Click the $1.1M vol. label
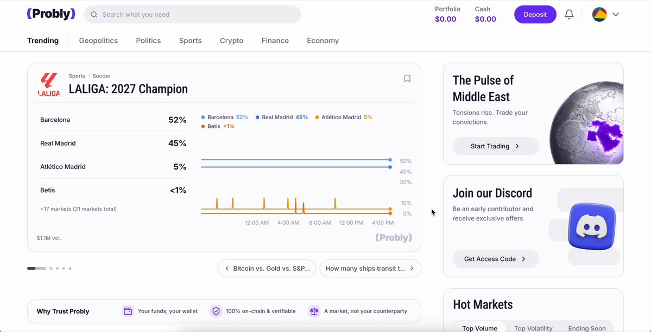The height and width of the screenshot is (332, 651). point(49,238)
